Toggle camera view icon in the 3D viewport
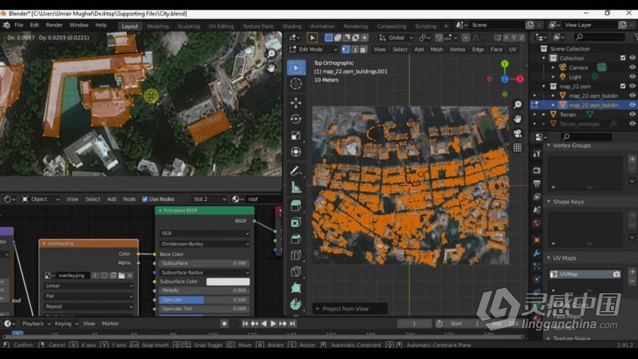Image resolution: width=638 pixels, height=359 pixels. 517,133
